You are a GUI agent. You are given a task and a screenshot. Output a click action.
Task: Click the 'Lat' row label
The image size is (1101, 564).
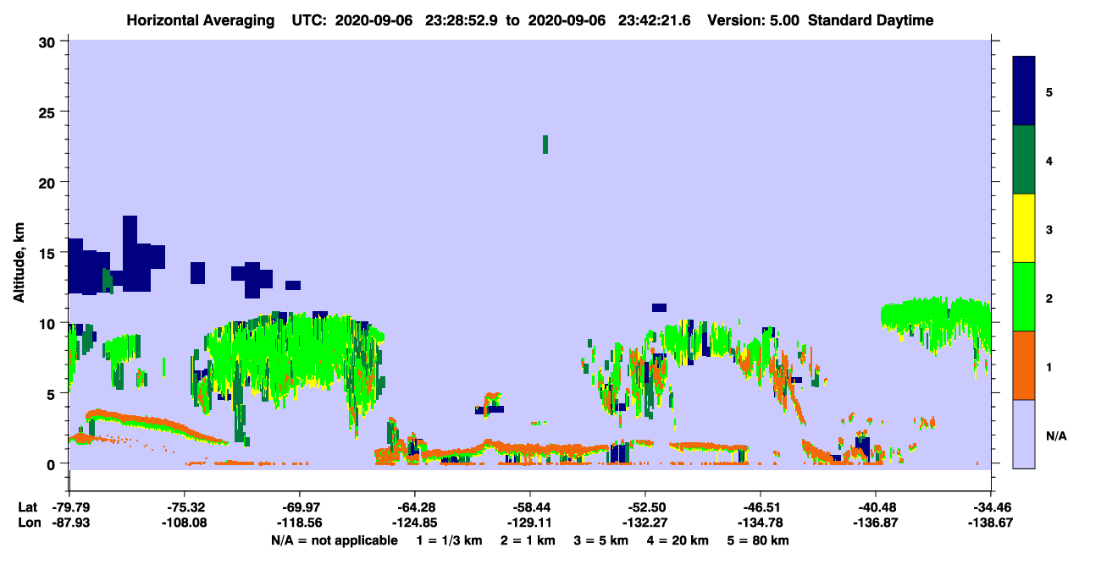point(27,507)
